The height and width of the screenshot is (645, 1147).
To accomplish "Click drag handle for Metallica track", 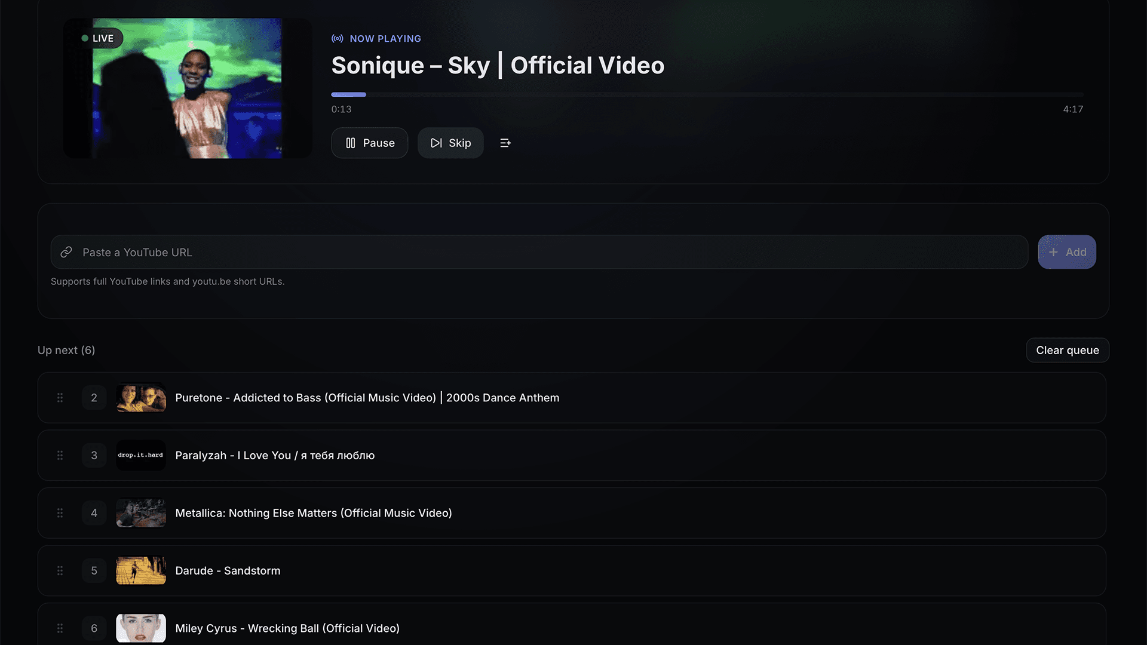I will click(x=60, y=513).
